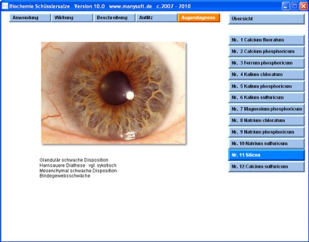Click text 'Glandulär schwache Disposition'

click(x=74, y=160)
